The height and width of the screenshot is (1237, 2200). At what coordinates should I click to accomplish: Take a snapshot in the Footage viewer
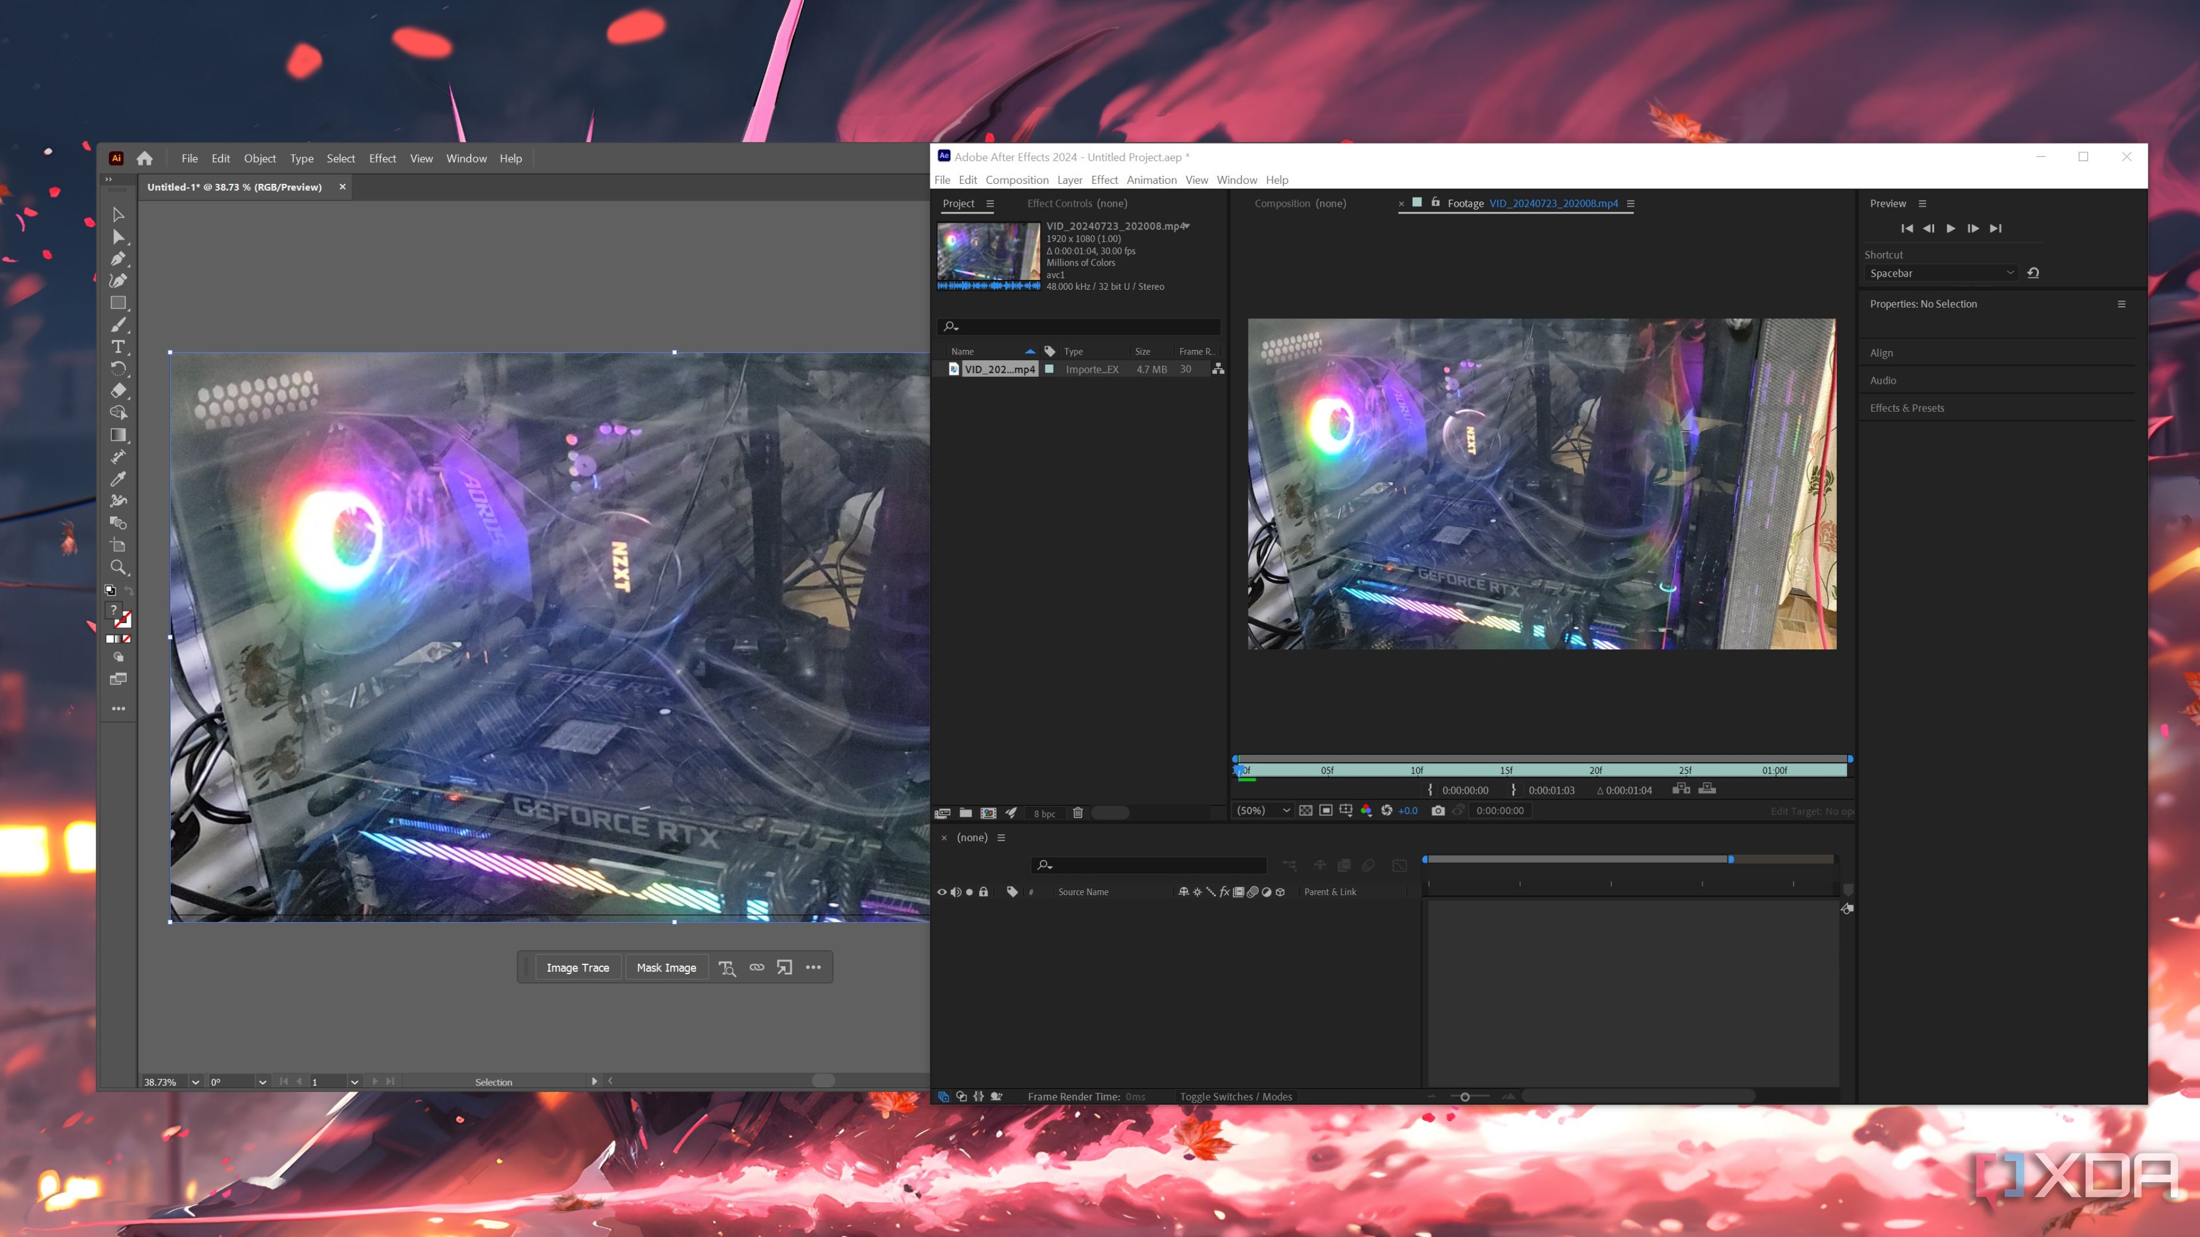1438,811
